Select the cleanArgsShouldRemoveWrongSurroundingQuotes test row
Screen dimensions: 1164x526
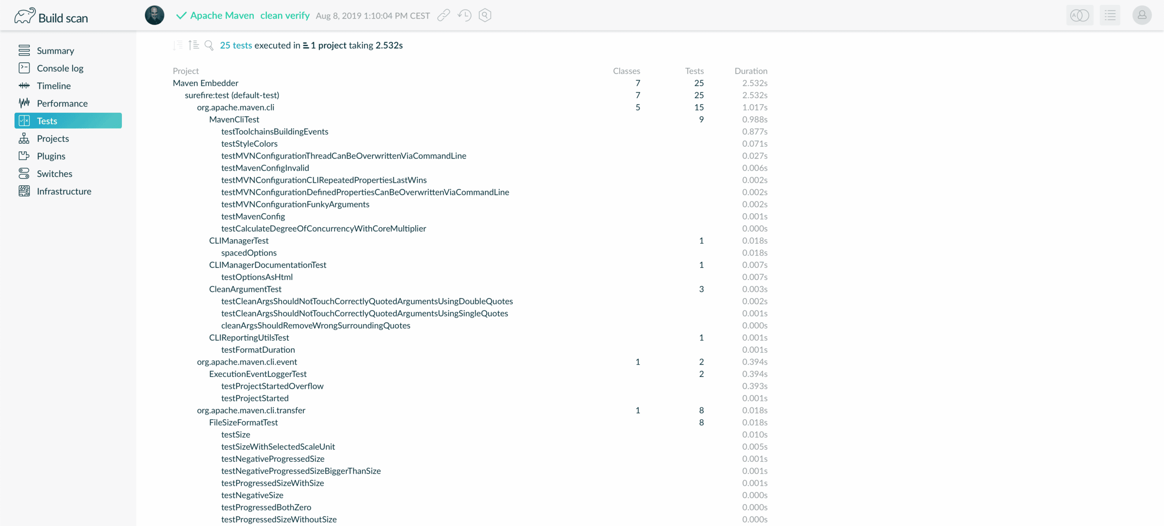coord(316,326)
